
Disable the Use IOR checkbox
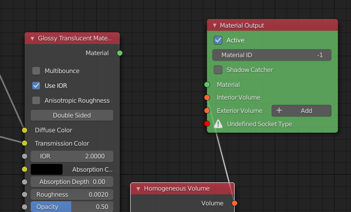36,86
